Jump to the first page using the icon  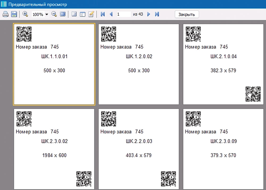point(103,14)
